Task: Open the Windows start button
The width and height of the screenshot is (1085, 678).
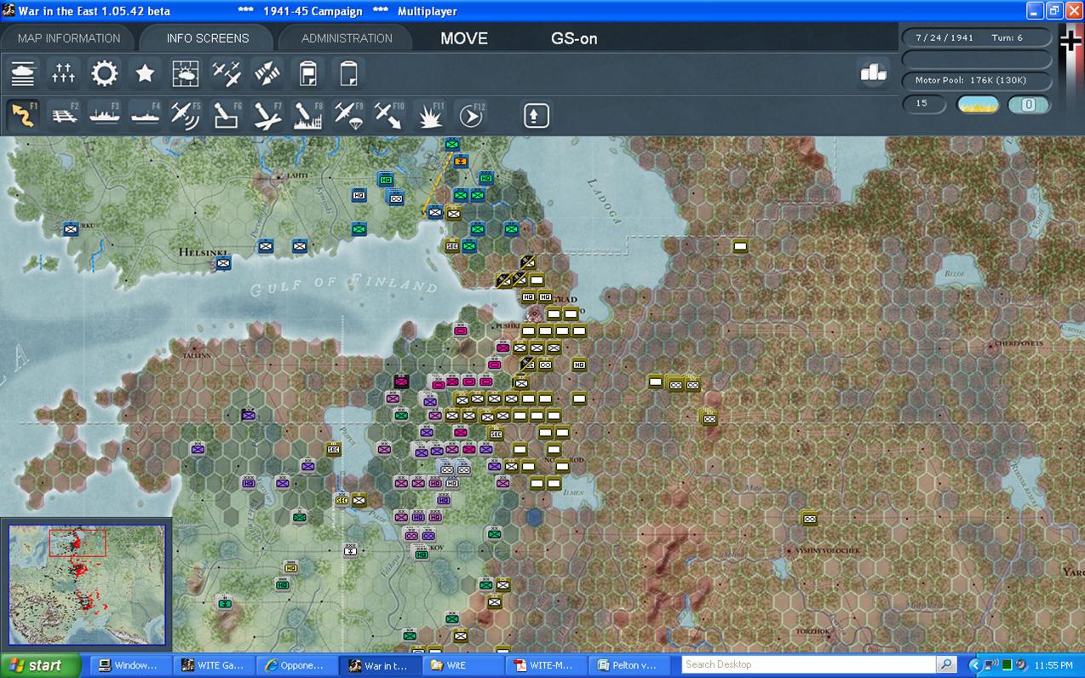Action: pos(40,665)
